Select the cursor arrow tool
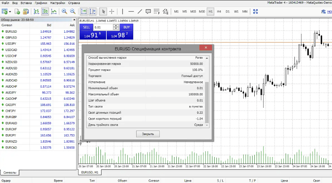Viewport: 332px width, 183px height. [x=103, y=11]
